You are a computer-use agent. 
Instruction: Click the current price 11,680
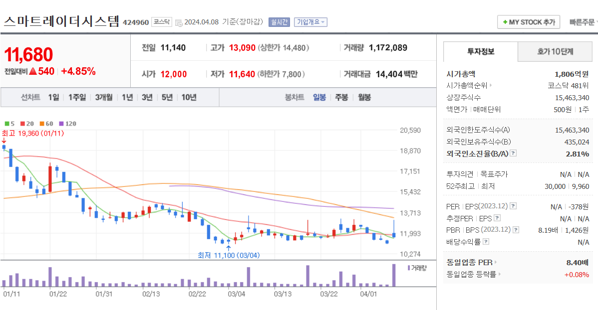pos(28,54)
